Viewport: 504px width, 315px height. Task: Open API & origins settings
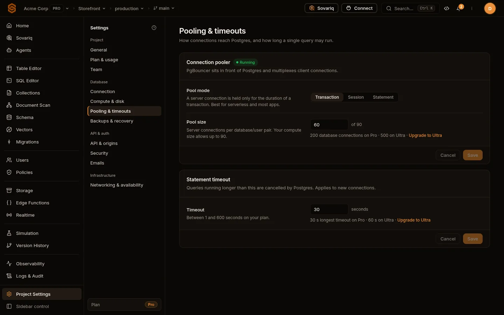point(124,143)
